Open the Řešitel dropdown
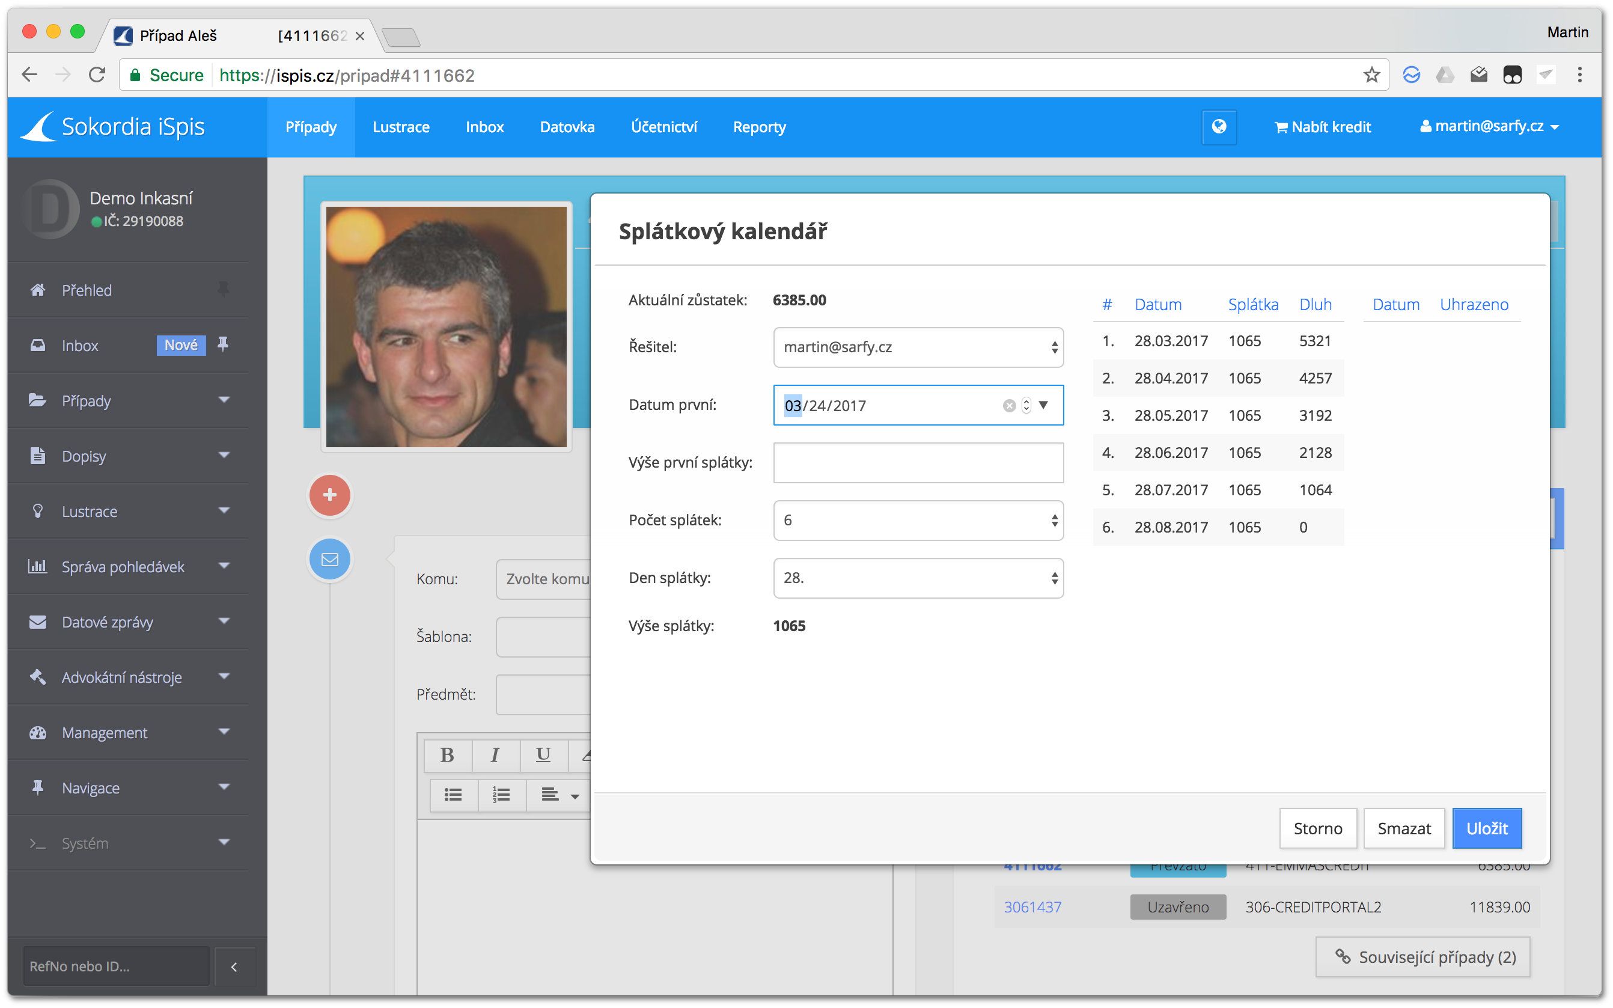The image size is (1613, 1008). pyautogui.click(x=918, y=347)
